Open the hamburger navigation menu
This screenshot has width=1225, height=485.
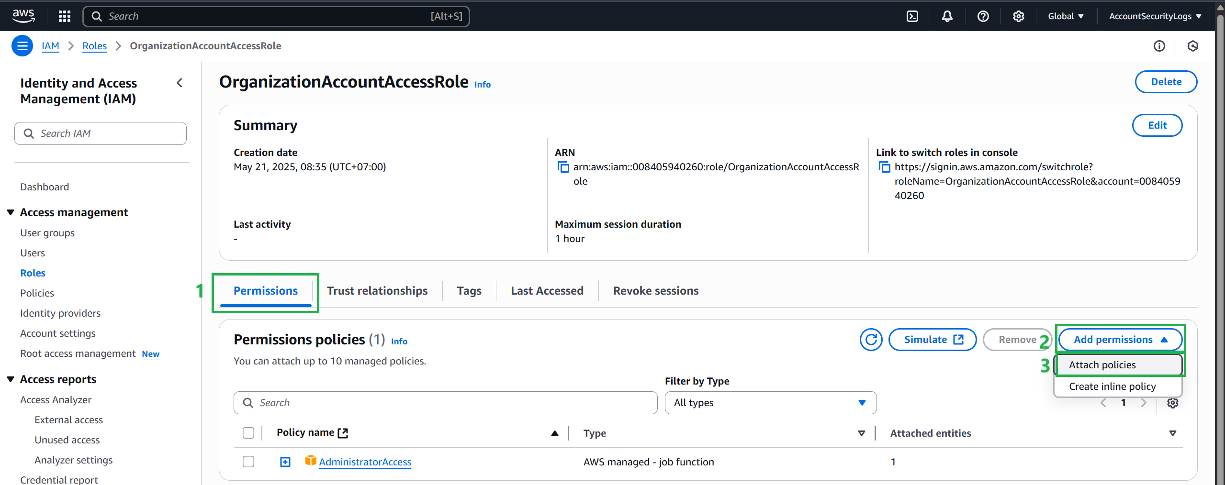point(22,45)
